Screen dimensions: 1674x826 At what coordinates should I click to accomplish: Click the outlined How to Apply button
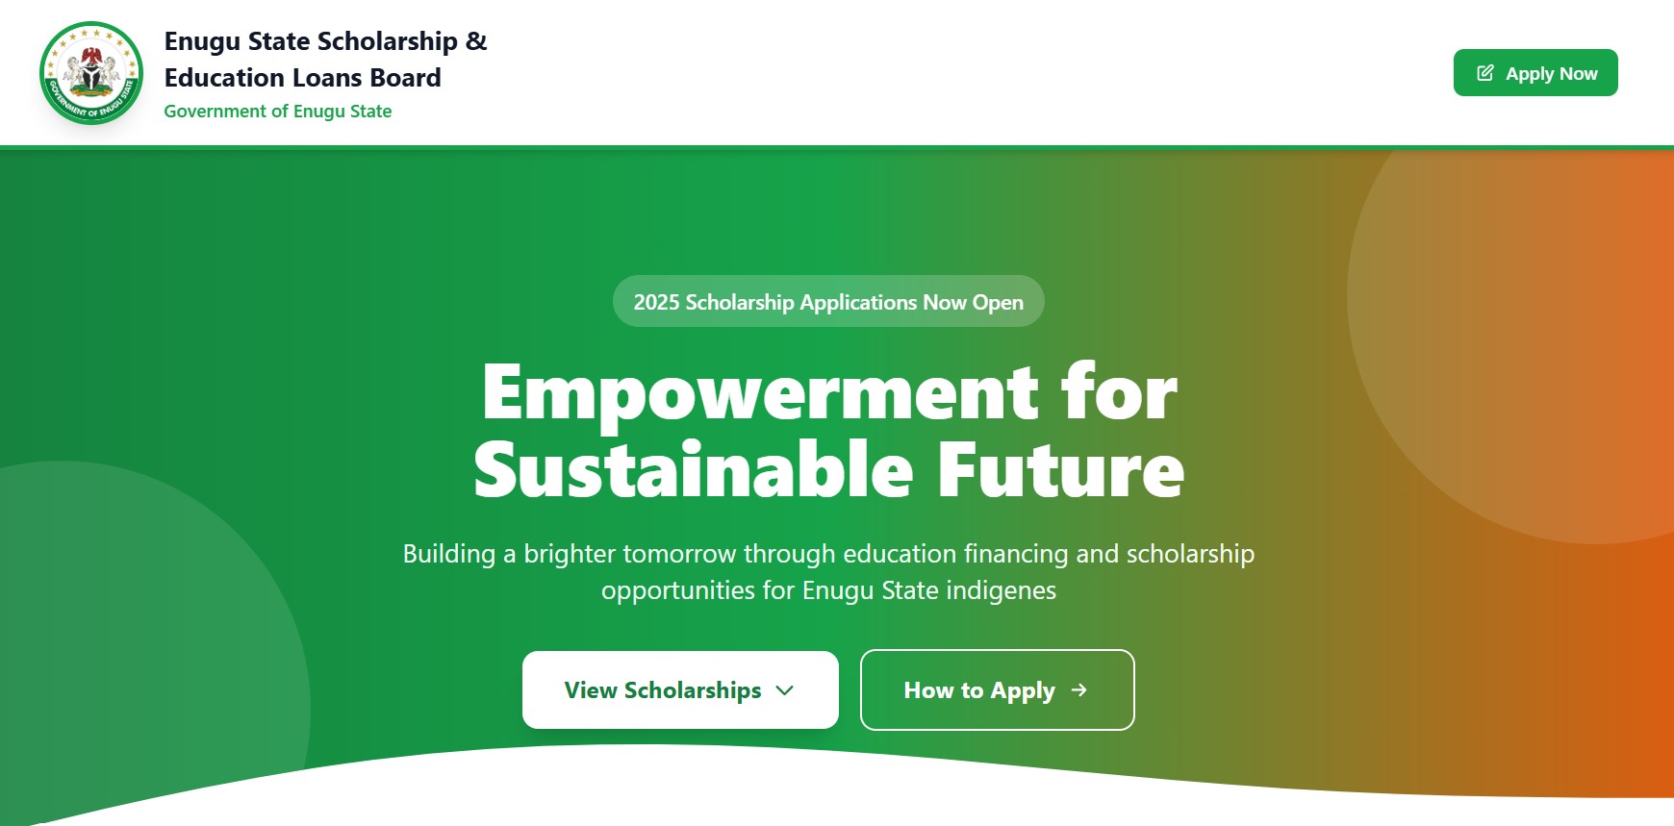click(x=997, y=689)
